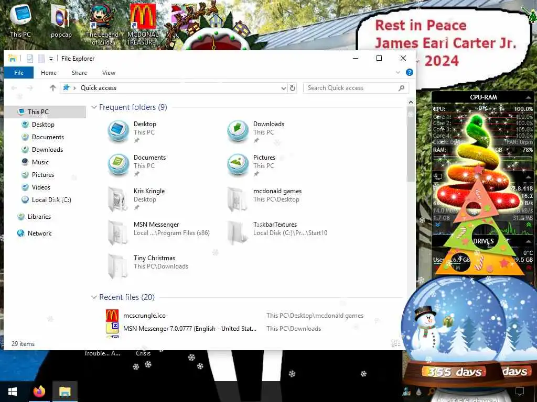Select Libraries in the navigation pane
This screenshot has width=537, height=402.
[39, 217]
